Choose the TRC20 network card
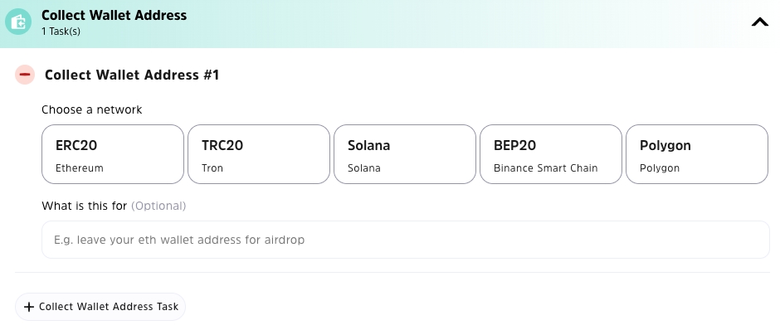The height and width of the screenshot is (330, 780). 259,154
